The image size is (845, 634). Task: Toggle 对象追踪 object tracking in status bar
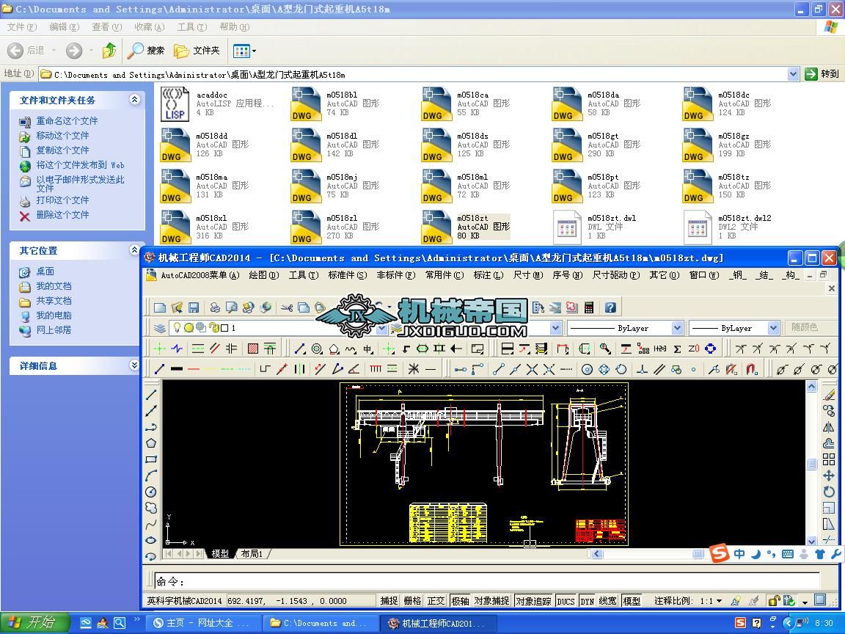coord(533,600)
